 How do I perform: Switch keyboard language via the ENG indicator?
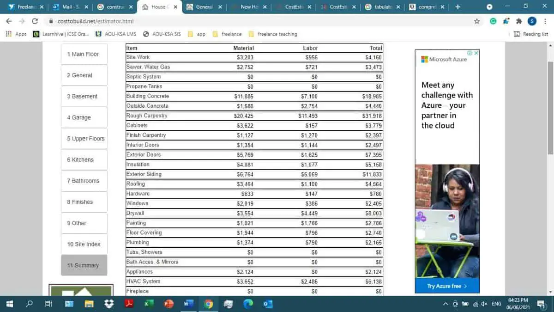496,304
